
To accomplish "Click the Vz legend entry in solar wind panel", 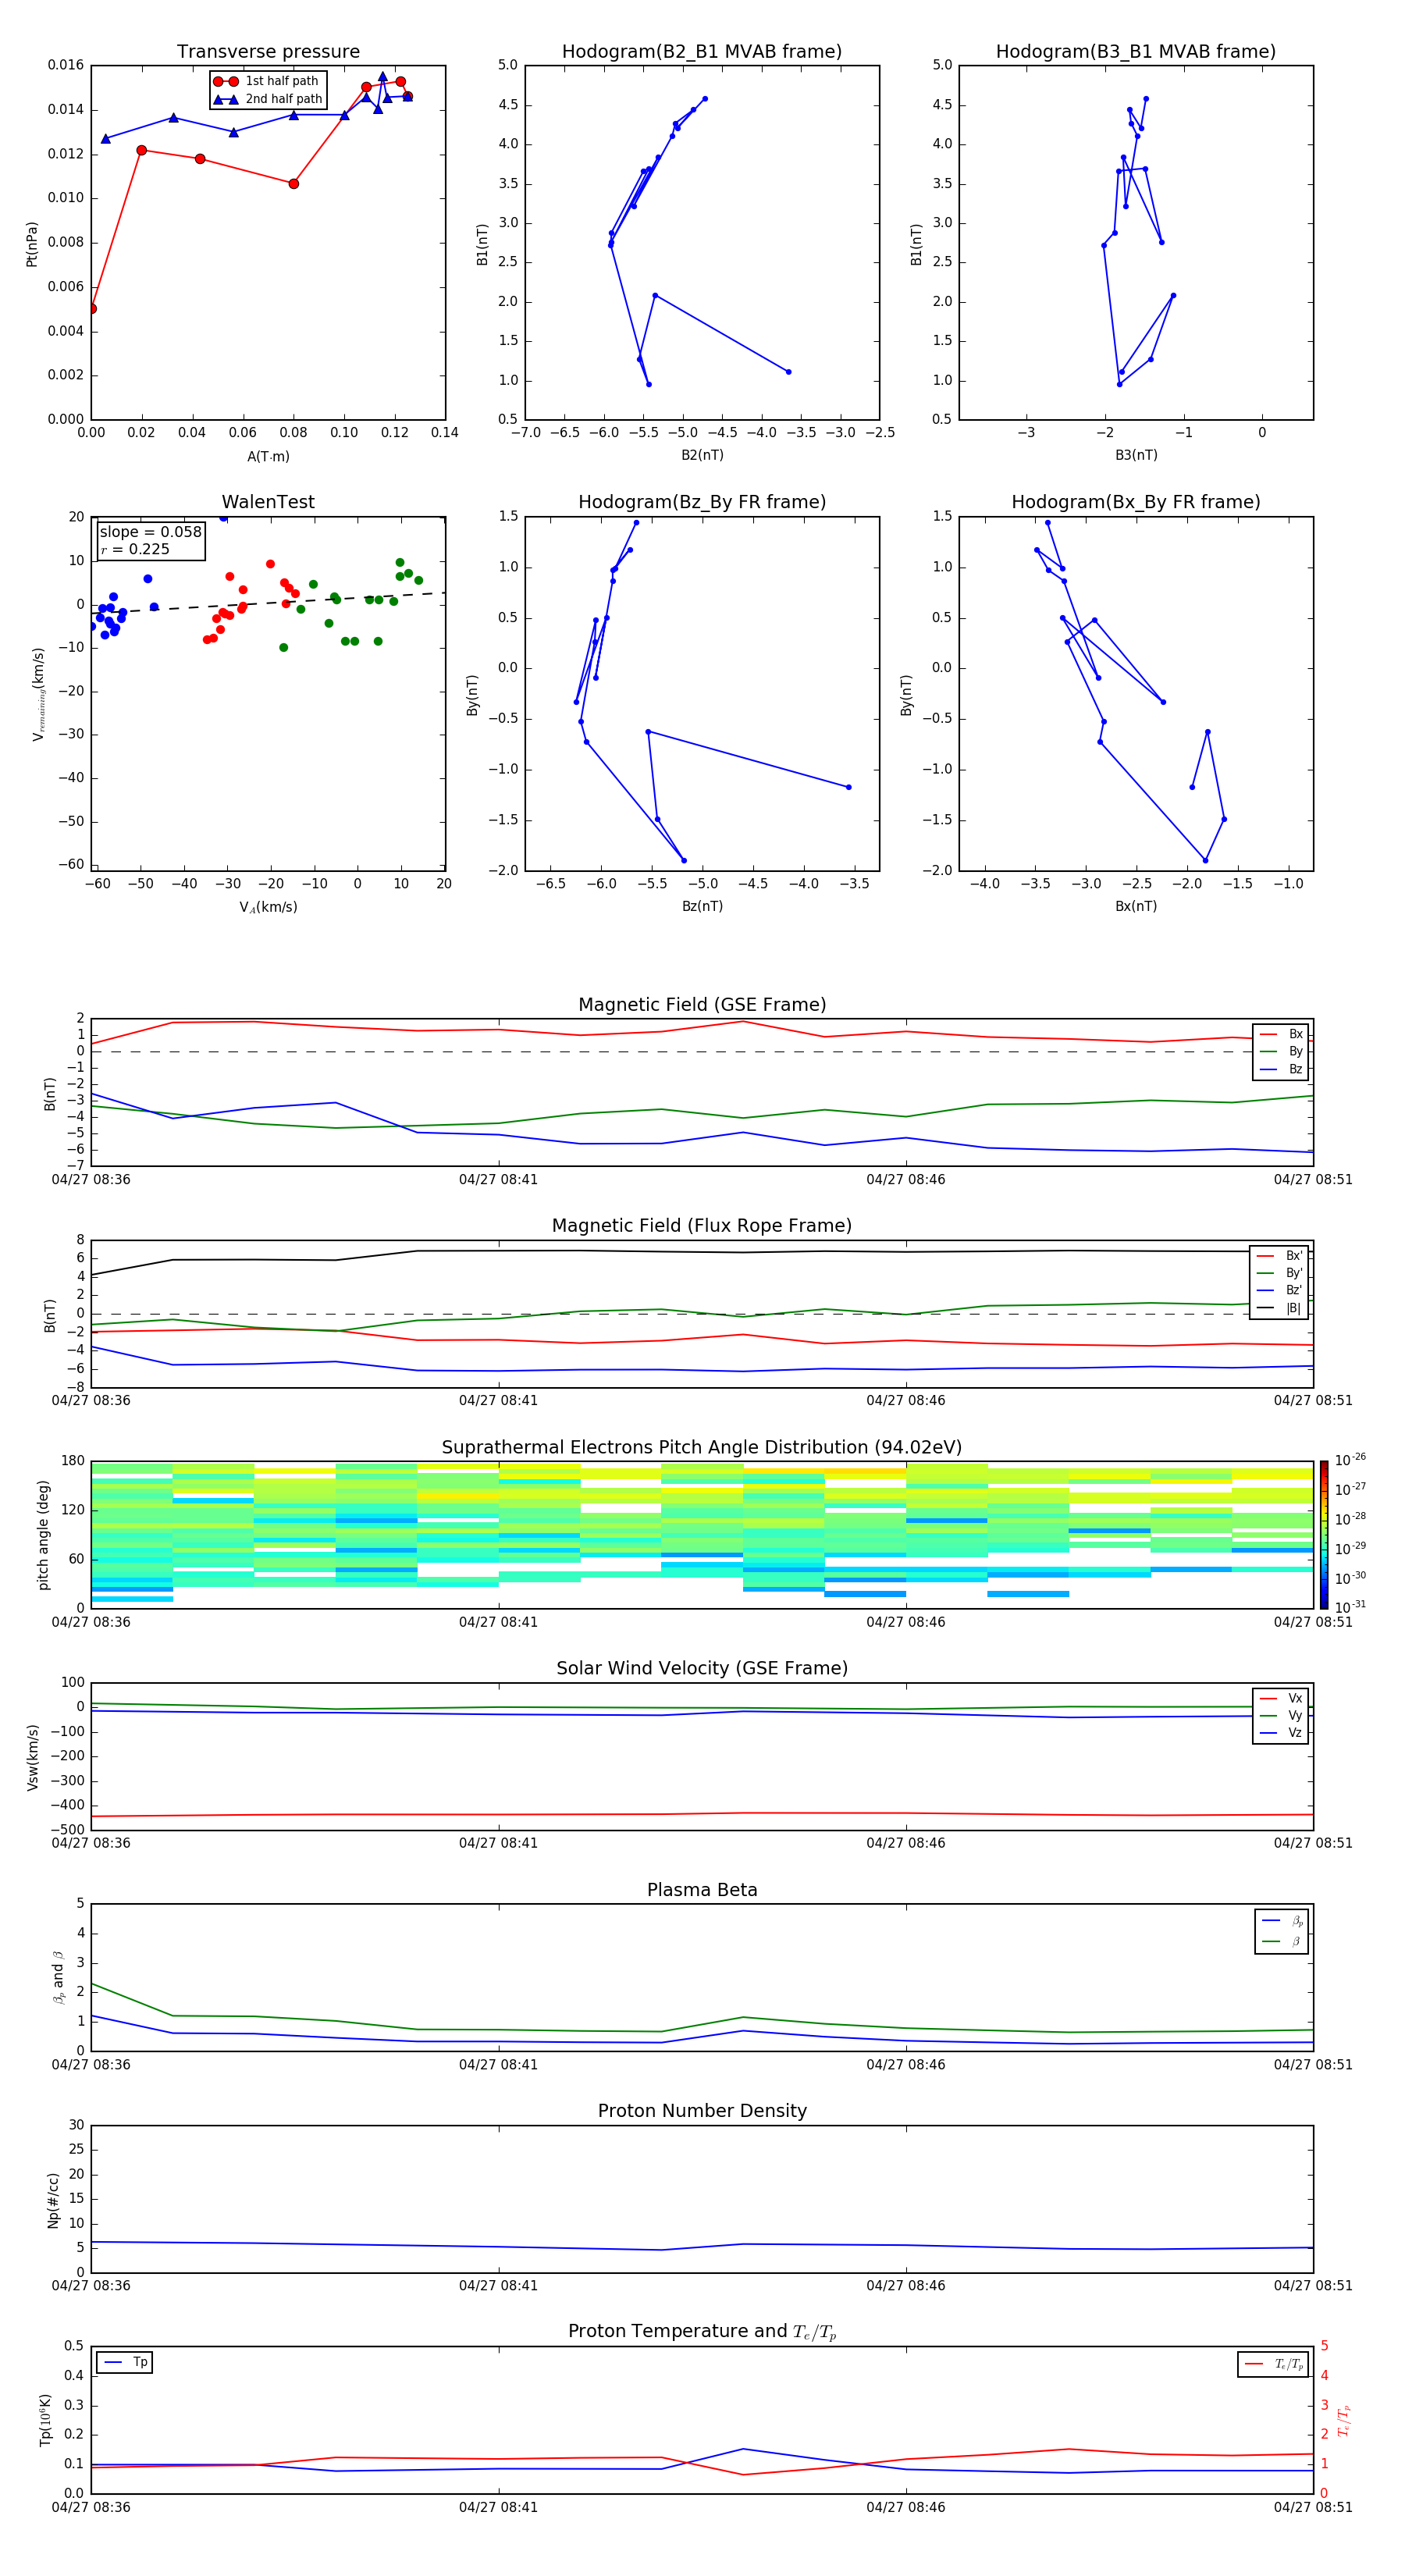I will [x=1281, y=1733].
